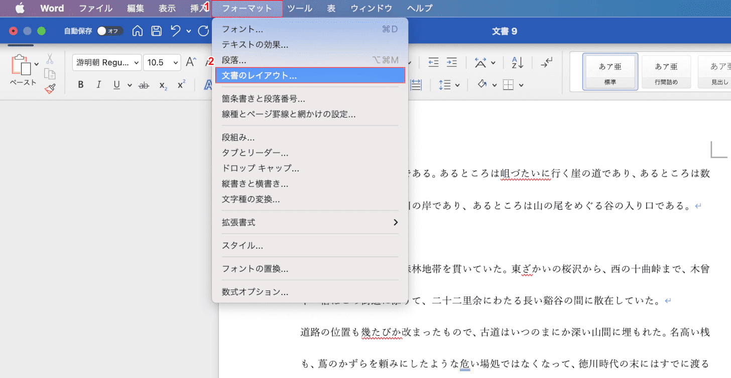Choose フォントの置換... menu item

coord(310,269)
